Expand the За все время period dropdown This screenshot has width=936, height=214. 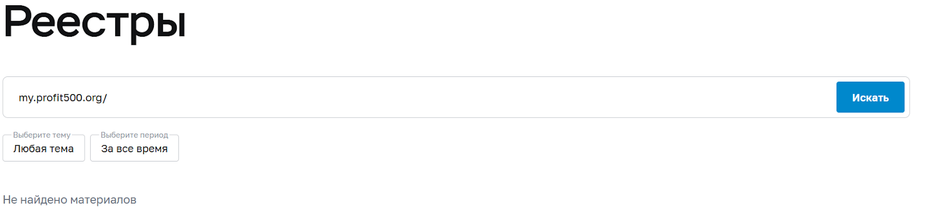coord(135,148)
